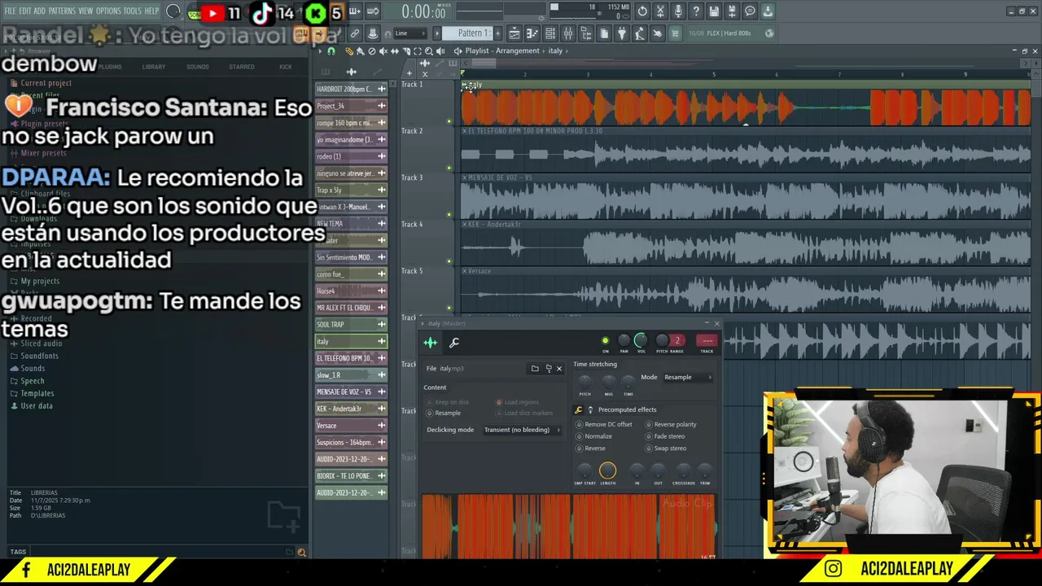
Task: Open the FILE menu
Action: (x=10, y=11)
